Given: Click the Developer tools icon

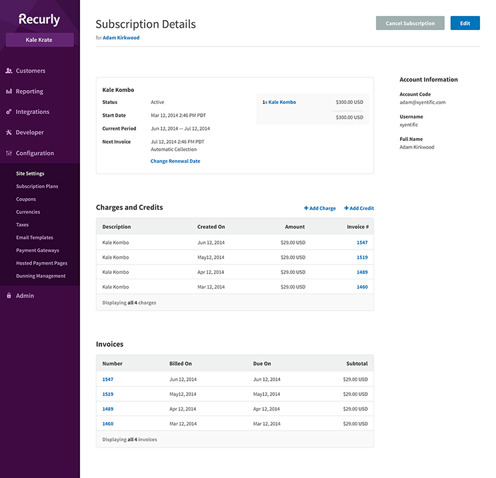Looking at the screenshot, I should [9, 133].
